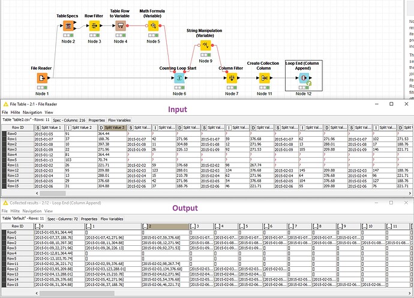This screenshot has height=298, width=414.
Task: Click left scroll arrow of output table
Action: point(37,293)
